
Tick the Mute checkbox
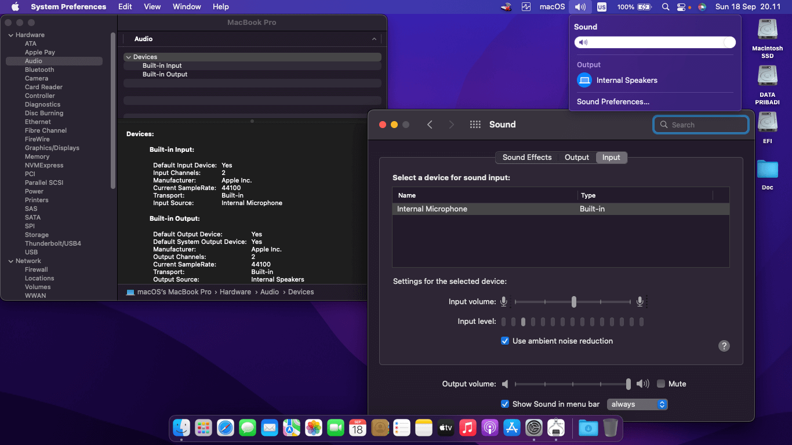pos(661,384)
